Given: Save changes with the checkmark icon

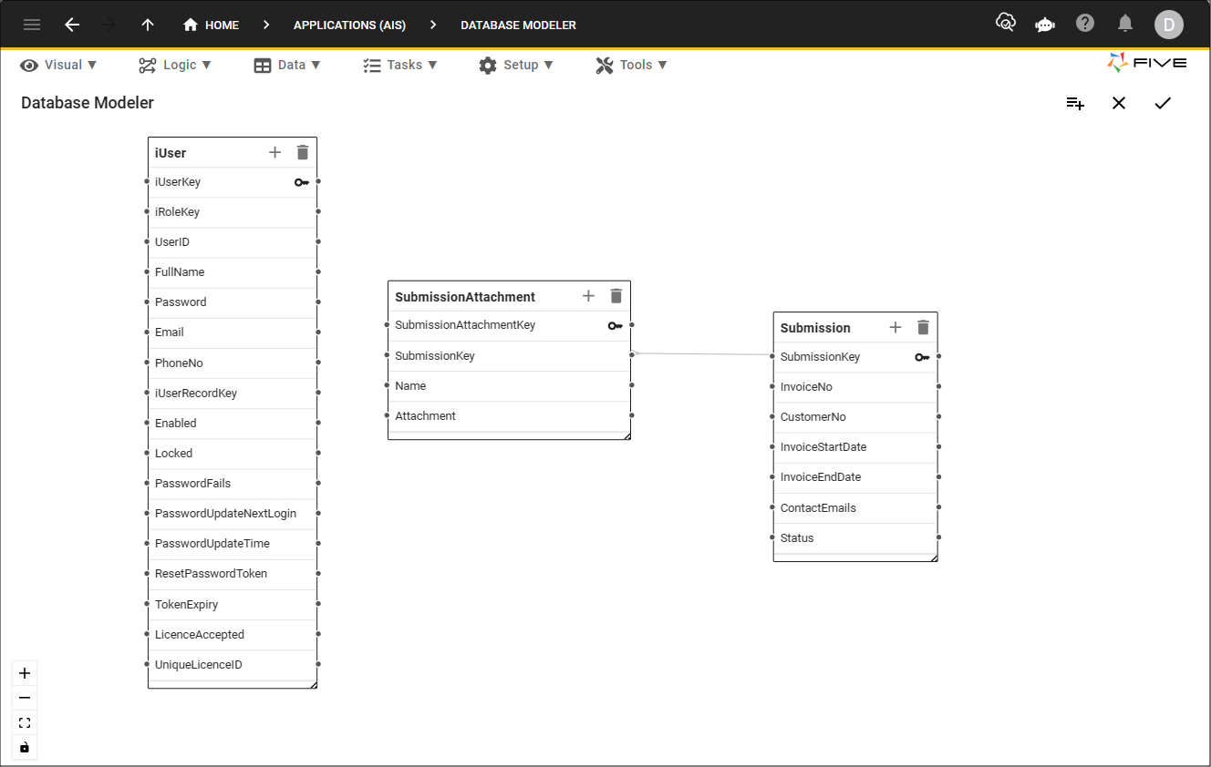Looking at the screenshot, I should (x=1163, y=103).
